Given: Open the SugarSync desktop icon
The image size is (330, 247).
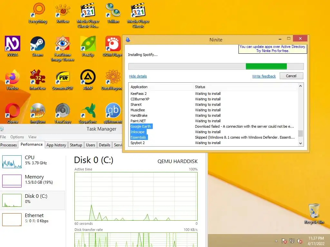Looking at the screenshot, I should click(x=88, y=113).
